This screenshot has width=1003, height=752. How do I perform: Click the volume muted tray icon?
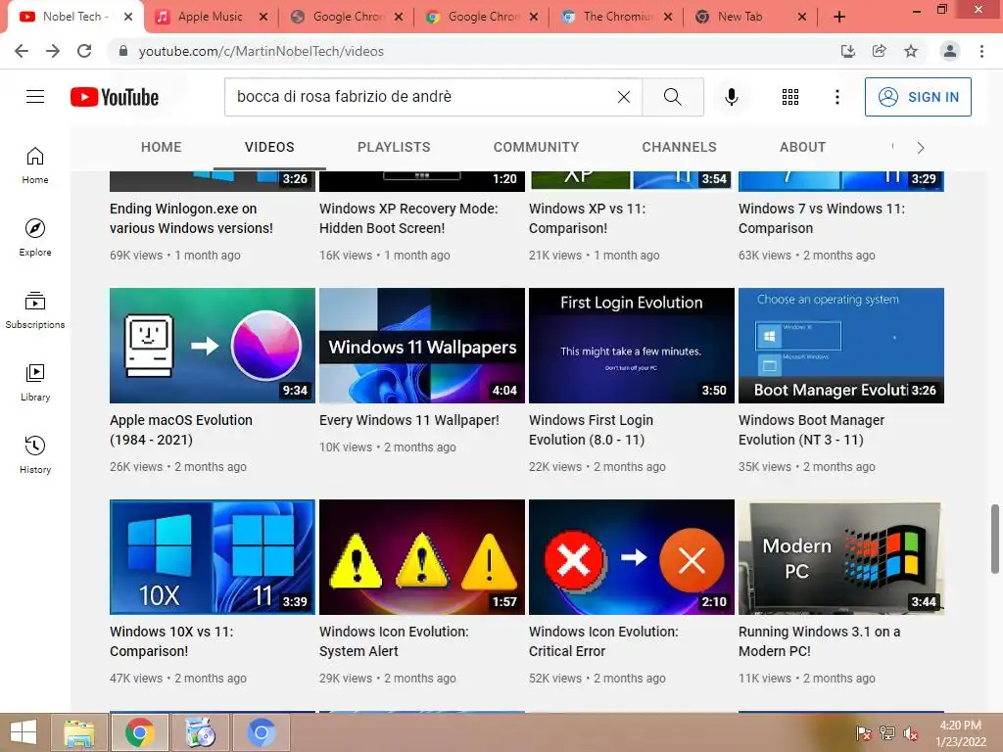(x=910, y=733)
